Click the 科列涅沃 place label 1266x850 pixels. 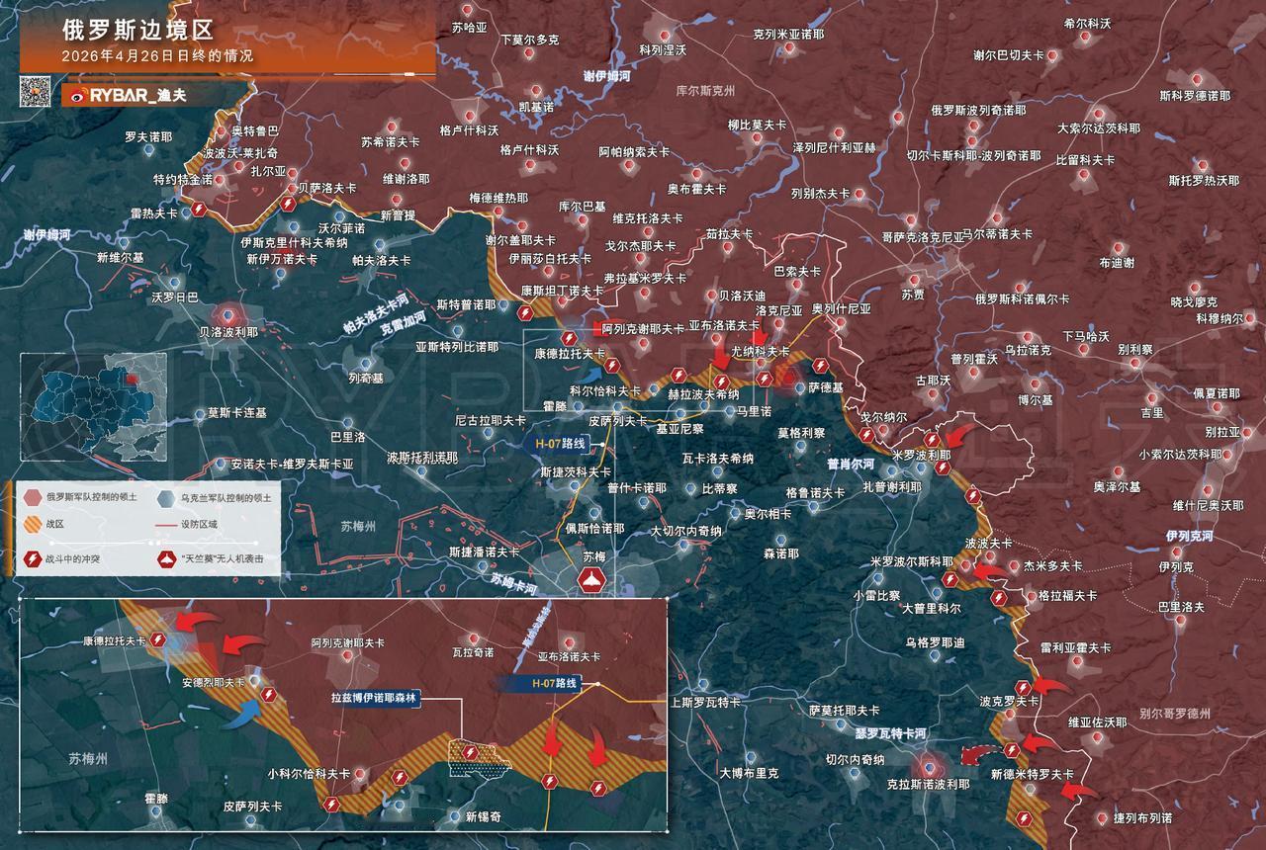click(x=664, y=49)
